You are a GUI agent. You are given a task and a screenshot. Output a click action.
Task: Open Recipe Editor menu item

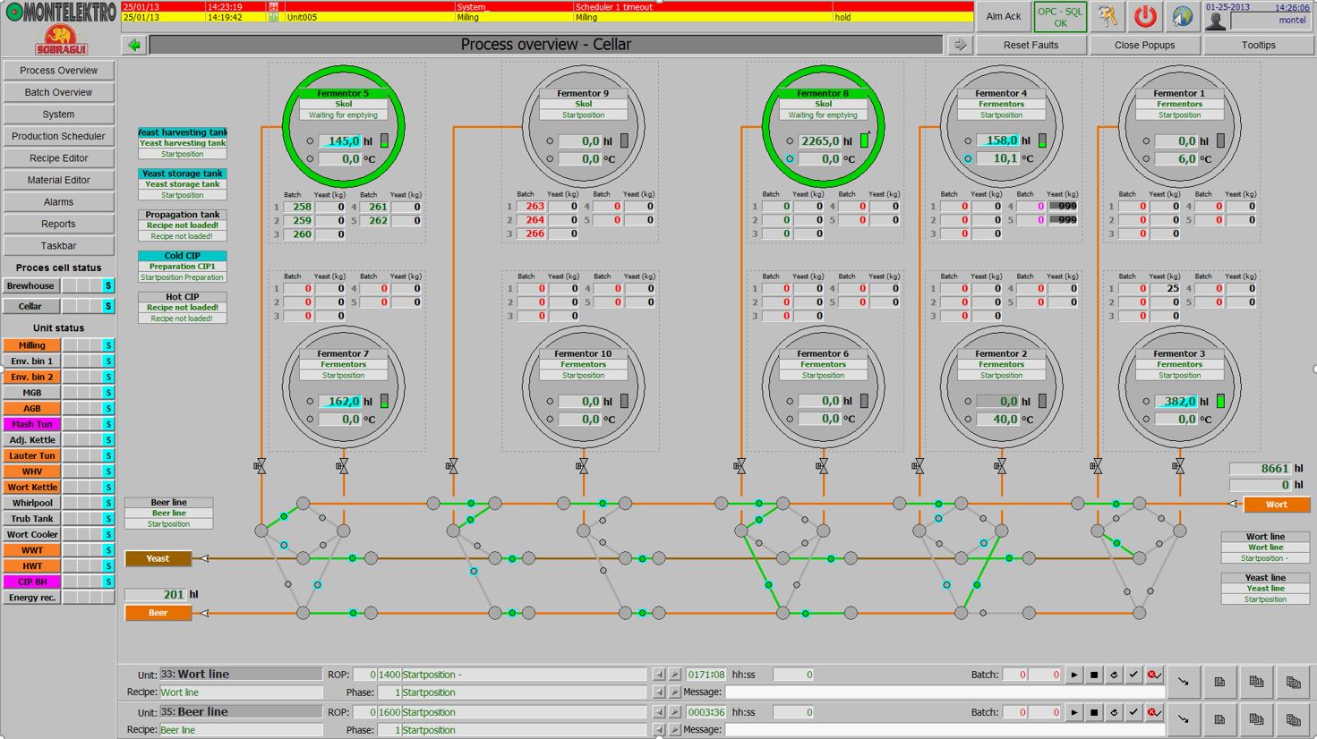(x=58, y=158)
